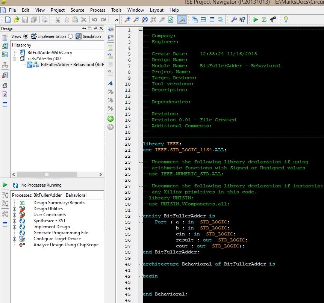This screenshot has height=303, width=324.
Task: Open the File menu
Action: tap(12, 10)
